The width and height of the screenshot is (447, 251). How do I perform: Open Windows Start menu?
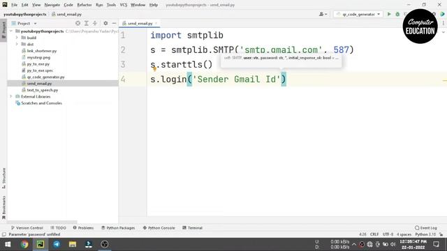pyautogui.click(x=8, y=244)
